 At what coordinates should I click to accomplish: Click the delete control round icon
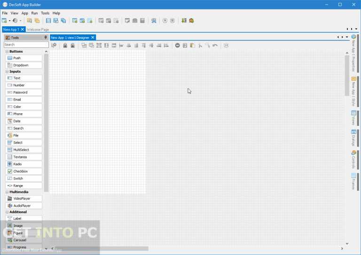pyautogui.click(x=177, y=46)
